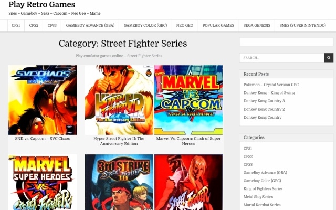Click in the Search input field

282,58
